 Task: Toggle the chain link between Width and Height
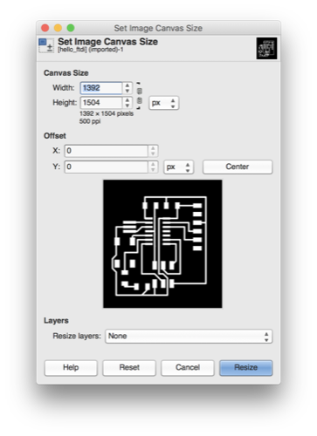point(140,96)
